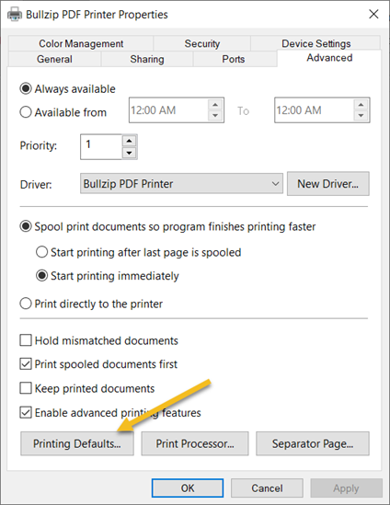Open the Driver dropdown list
The height and width of the screenshot is (505, 390).
coord(181,184)
